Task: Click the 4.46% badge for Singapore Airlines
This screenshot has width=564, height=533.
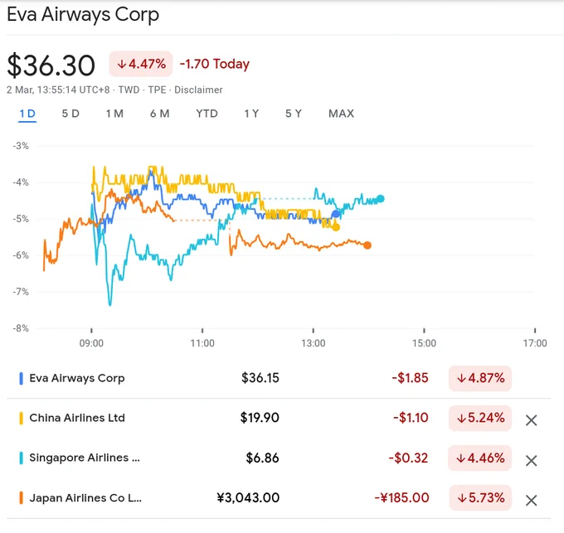Action: (x=480, y=458)
